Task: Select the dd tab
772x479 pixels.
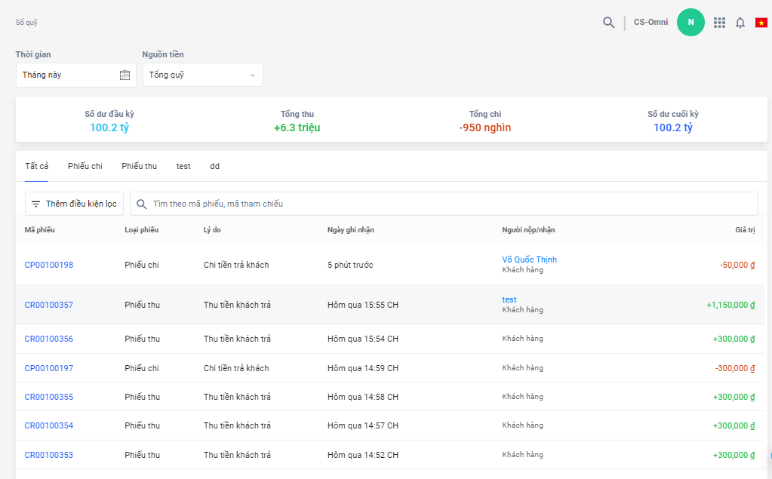Action: tap(214, 166)
